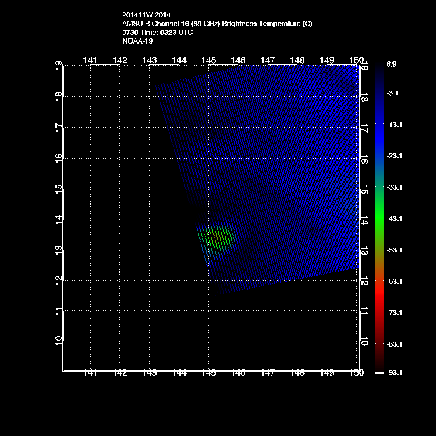Click the 6.9 label on the colorbar
The image size is (436, 436).
point(391,64)
